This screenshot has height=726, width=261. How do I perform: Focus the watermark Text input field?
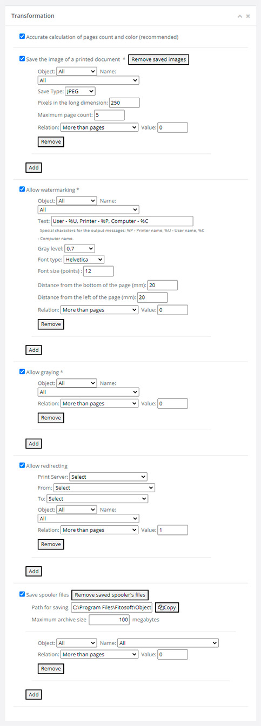tap(122, 221)
